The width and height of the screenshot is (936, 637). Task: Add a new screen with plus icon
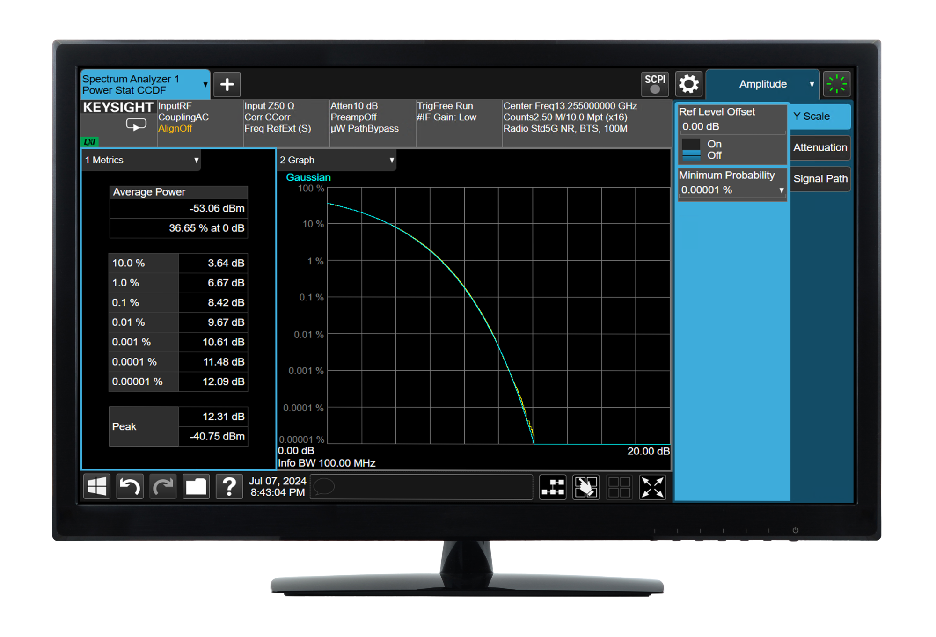coord(227,85)
